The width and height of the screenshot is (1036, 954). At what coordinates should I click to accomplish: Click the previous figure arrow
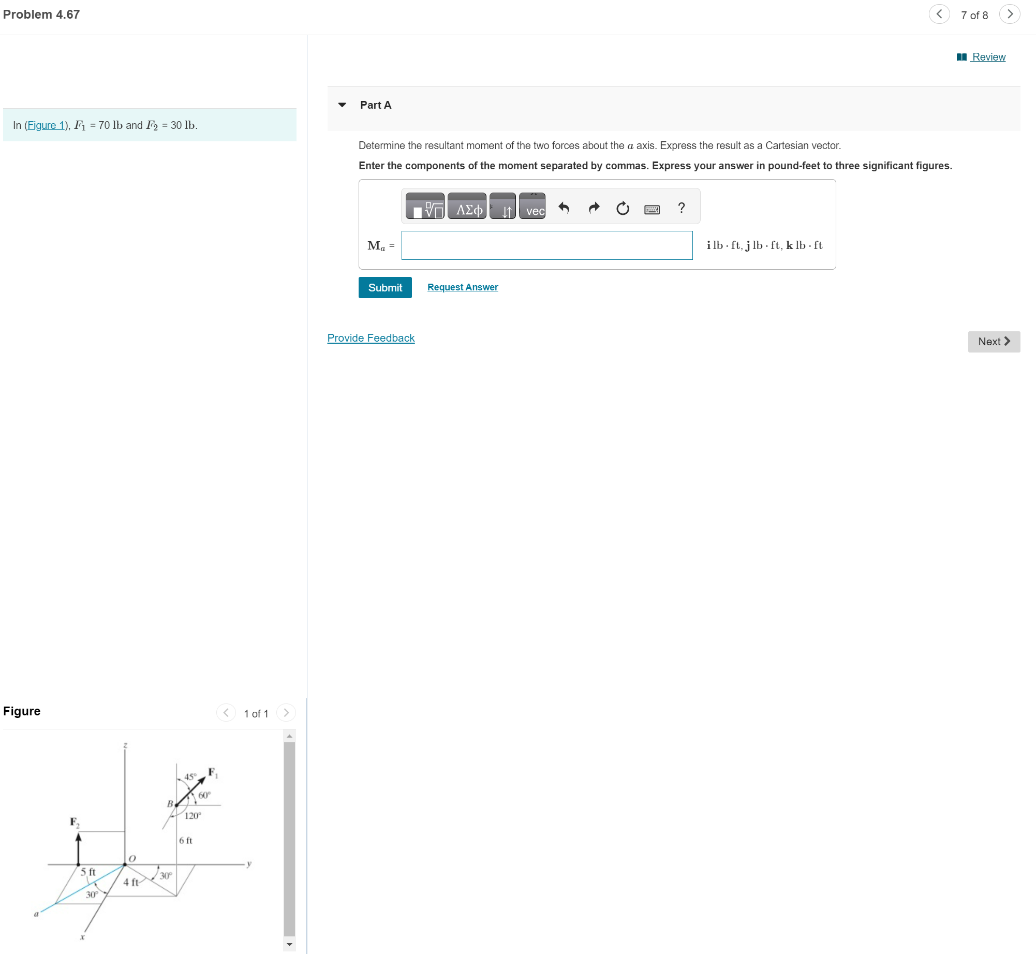click(226, 713)
